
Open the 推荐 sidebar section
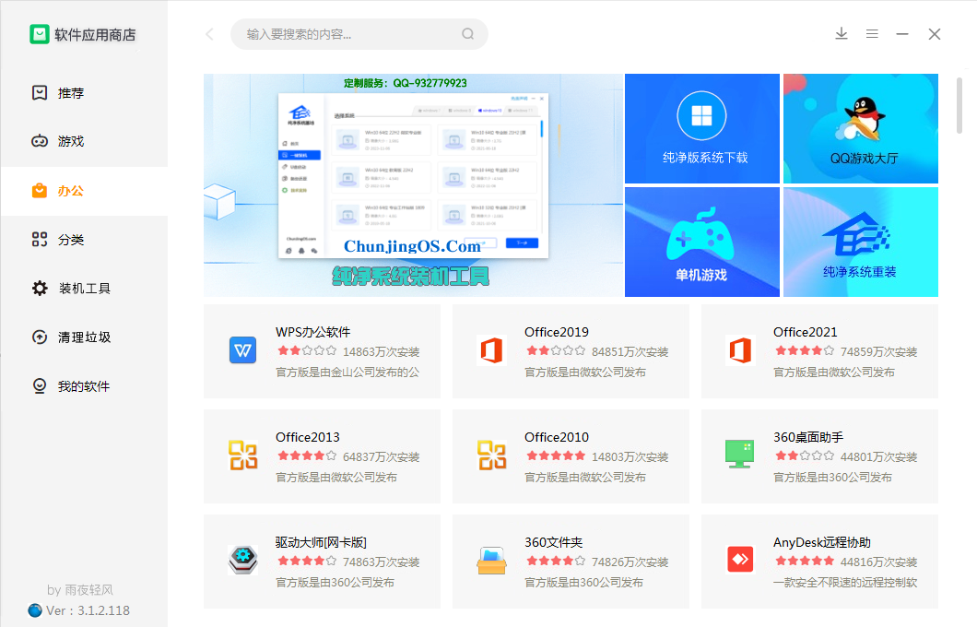[84, 93]
